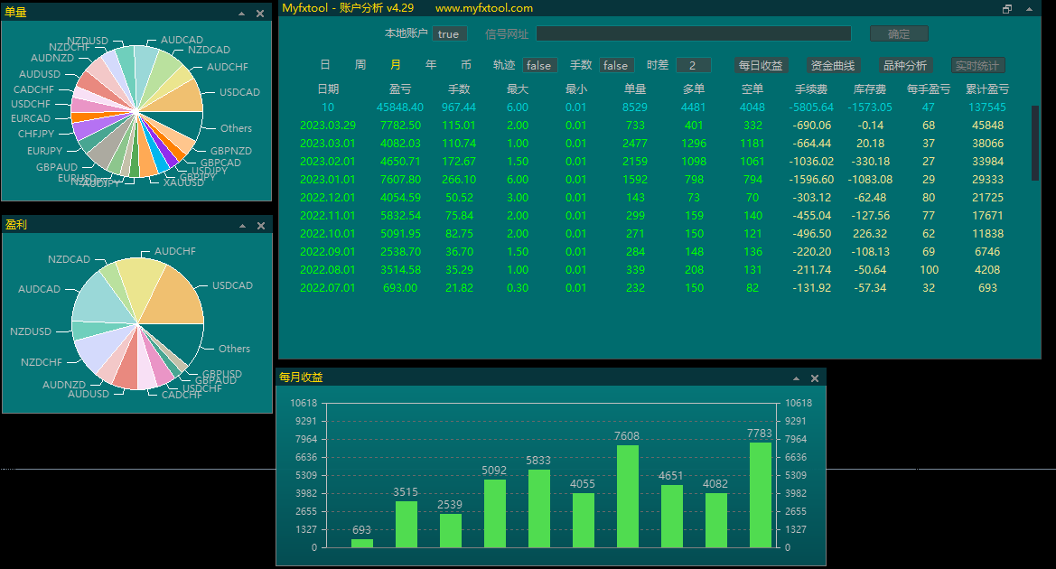Click the 4651 bar in monthly chart
Image resolution: width=1056 pixels, height=569 pixels.
(672, 517)
